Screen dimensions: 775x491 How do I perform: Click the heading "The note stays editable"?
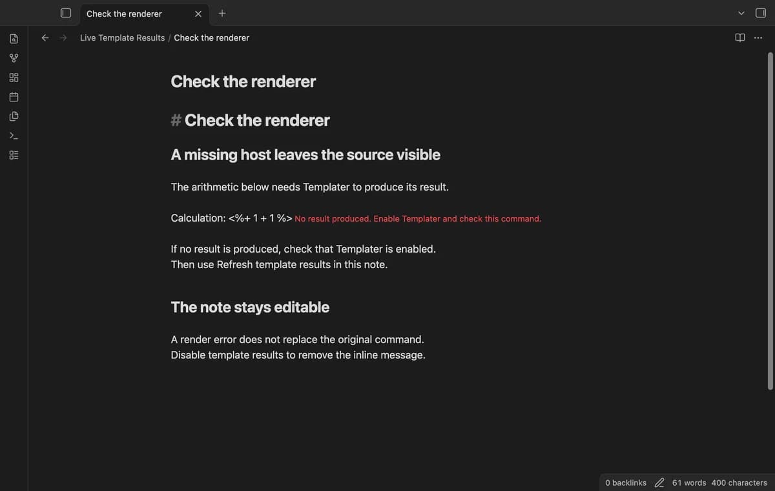coord(250,308)
